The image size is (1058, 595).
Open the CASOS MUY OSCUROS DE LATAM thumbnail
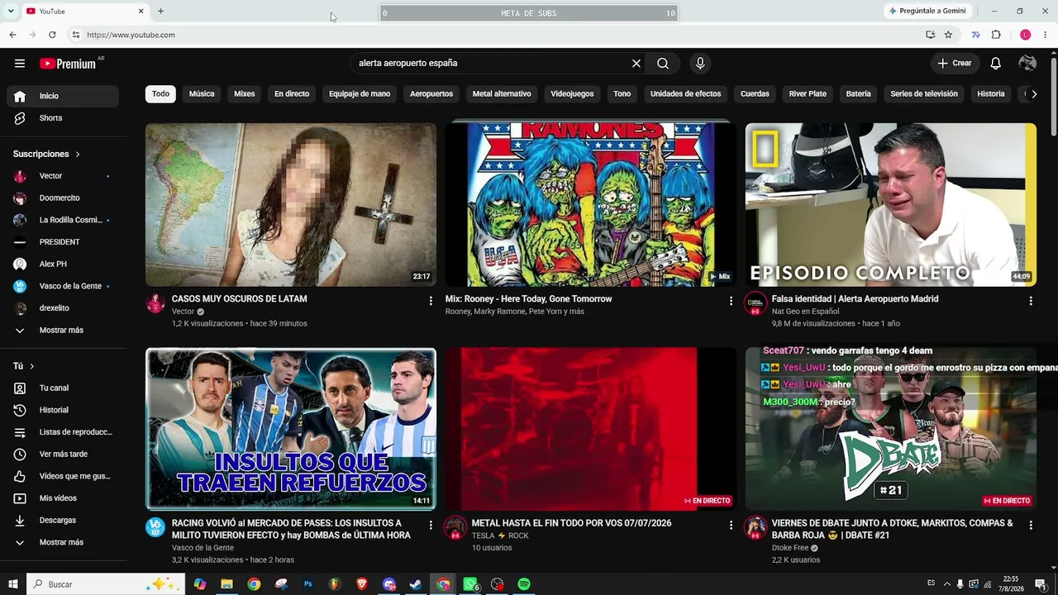click(291, 205)
